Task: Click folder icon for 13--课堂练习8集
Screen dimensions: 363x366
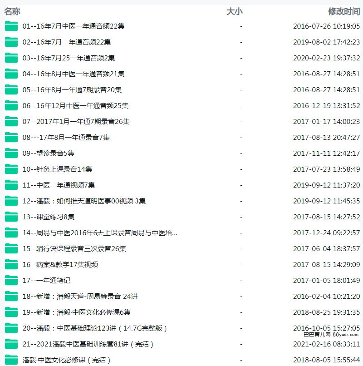Action: coord(11,217)
